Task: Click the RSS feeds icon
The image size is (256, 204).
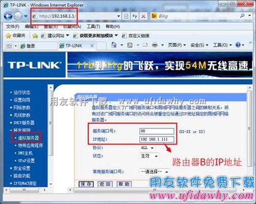Action: pos(130,45)
